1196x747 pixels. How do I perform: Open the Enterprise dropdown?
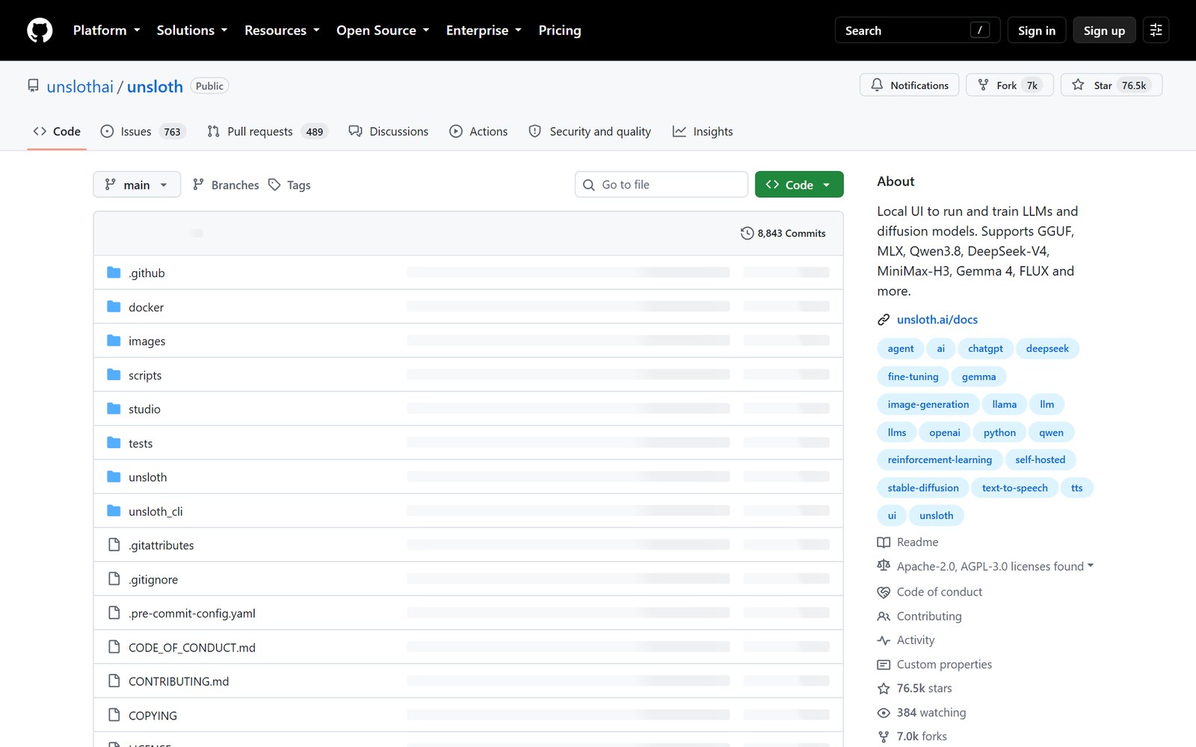tap(484, 31)
